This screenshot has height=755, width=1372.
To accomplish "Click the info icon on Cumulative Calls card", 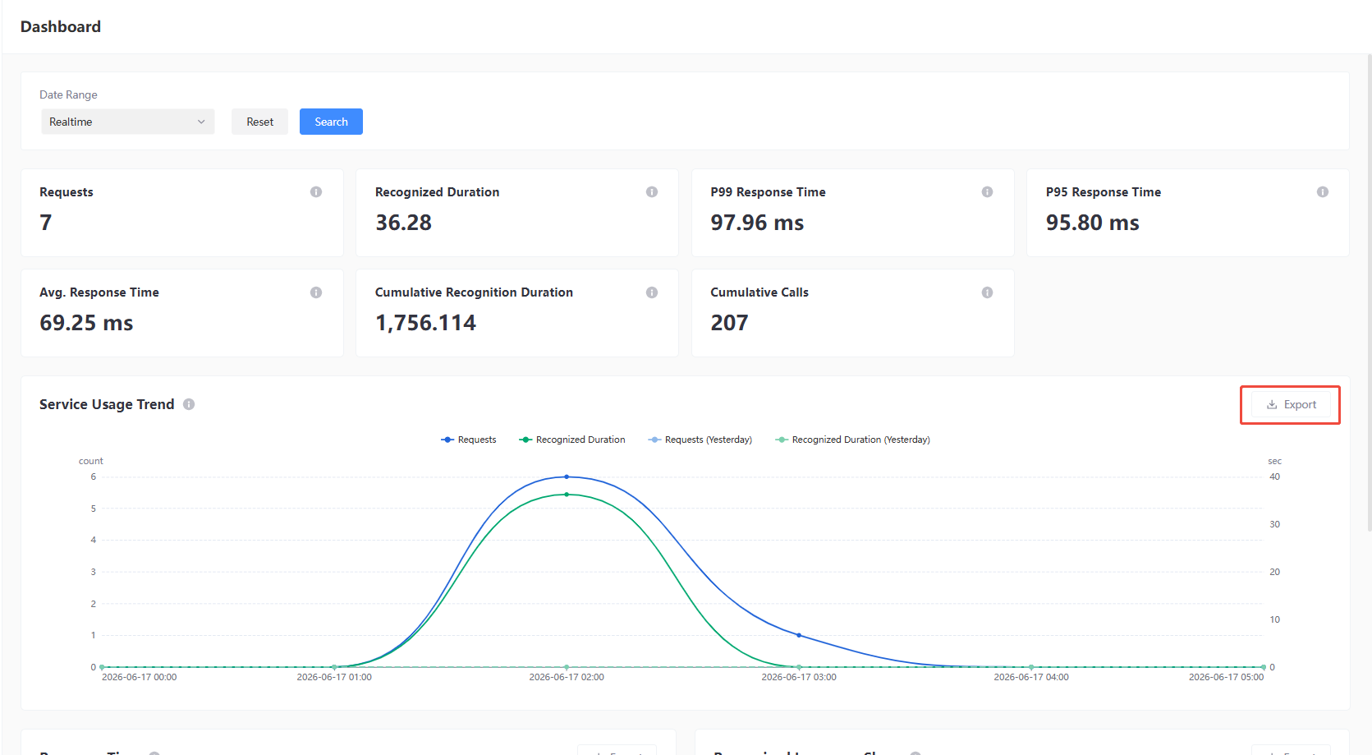I will point(987,292).
